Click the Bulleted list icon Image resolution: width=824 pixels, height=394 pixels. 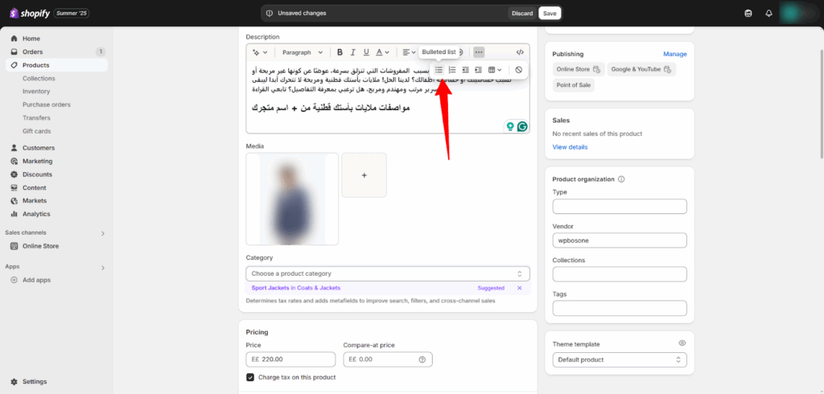tap(439, 70)
